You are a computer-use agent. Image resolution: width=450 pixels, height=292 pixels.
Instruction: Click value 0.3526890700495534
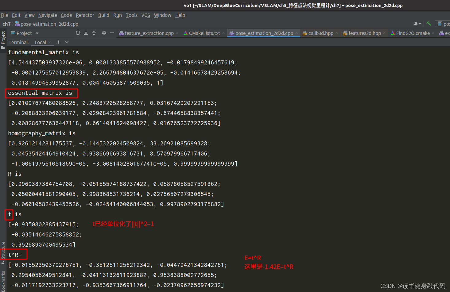[x=42, y=245]
